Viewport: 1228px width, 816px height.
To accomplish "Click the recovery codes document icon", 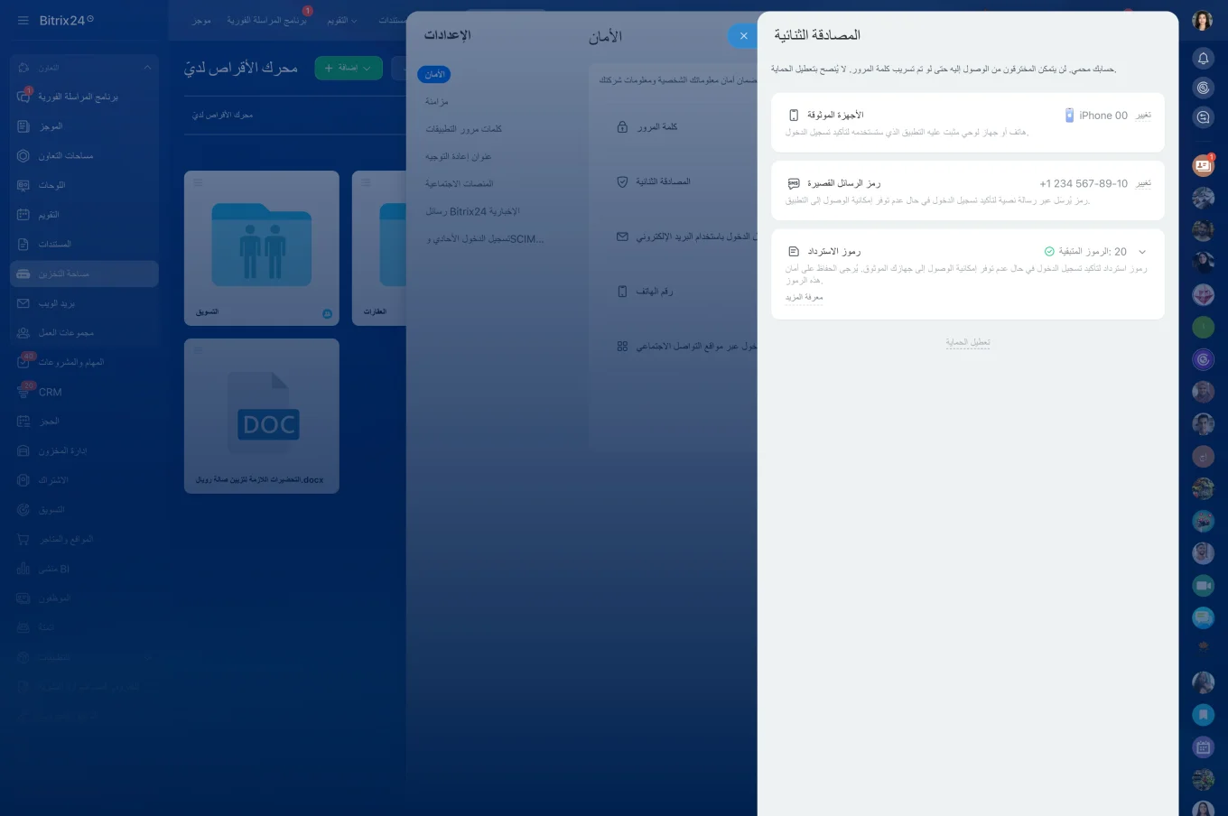I will [794, 252].
